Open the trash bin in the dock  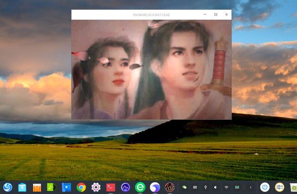pyautogui.click(x=294, y=187)
